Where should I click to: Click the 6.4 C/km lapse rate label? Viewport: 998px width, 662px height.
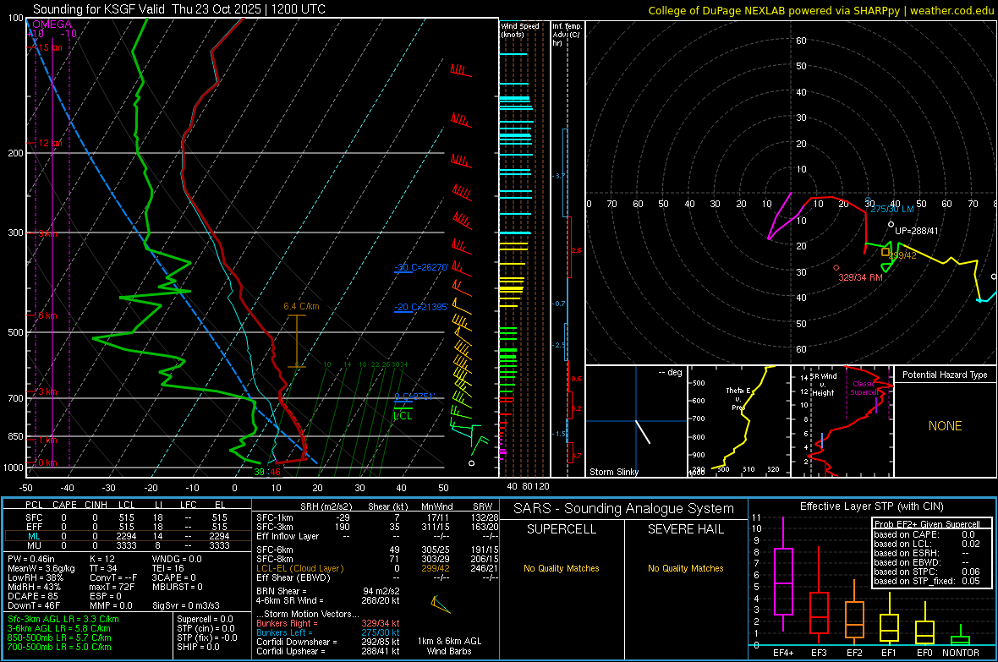301,306
